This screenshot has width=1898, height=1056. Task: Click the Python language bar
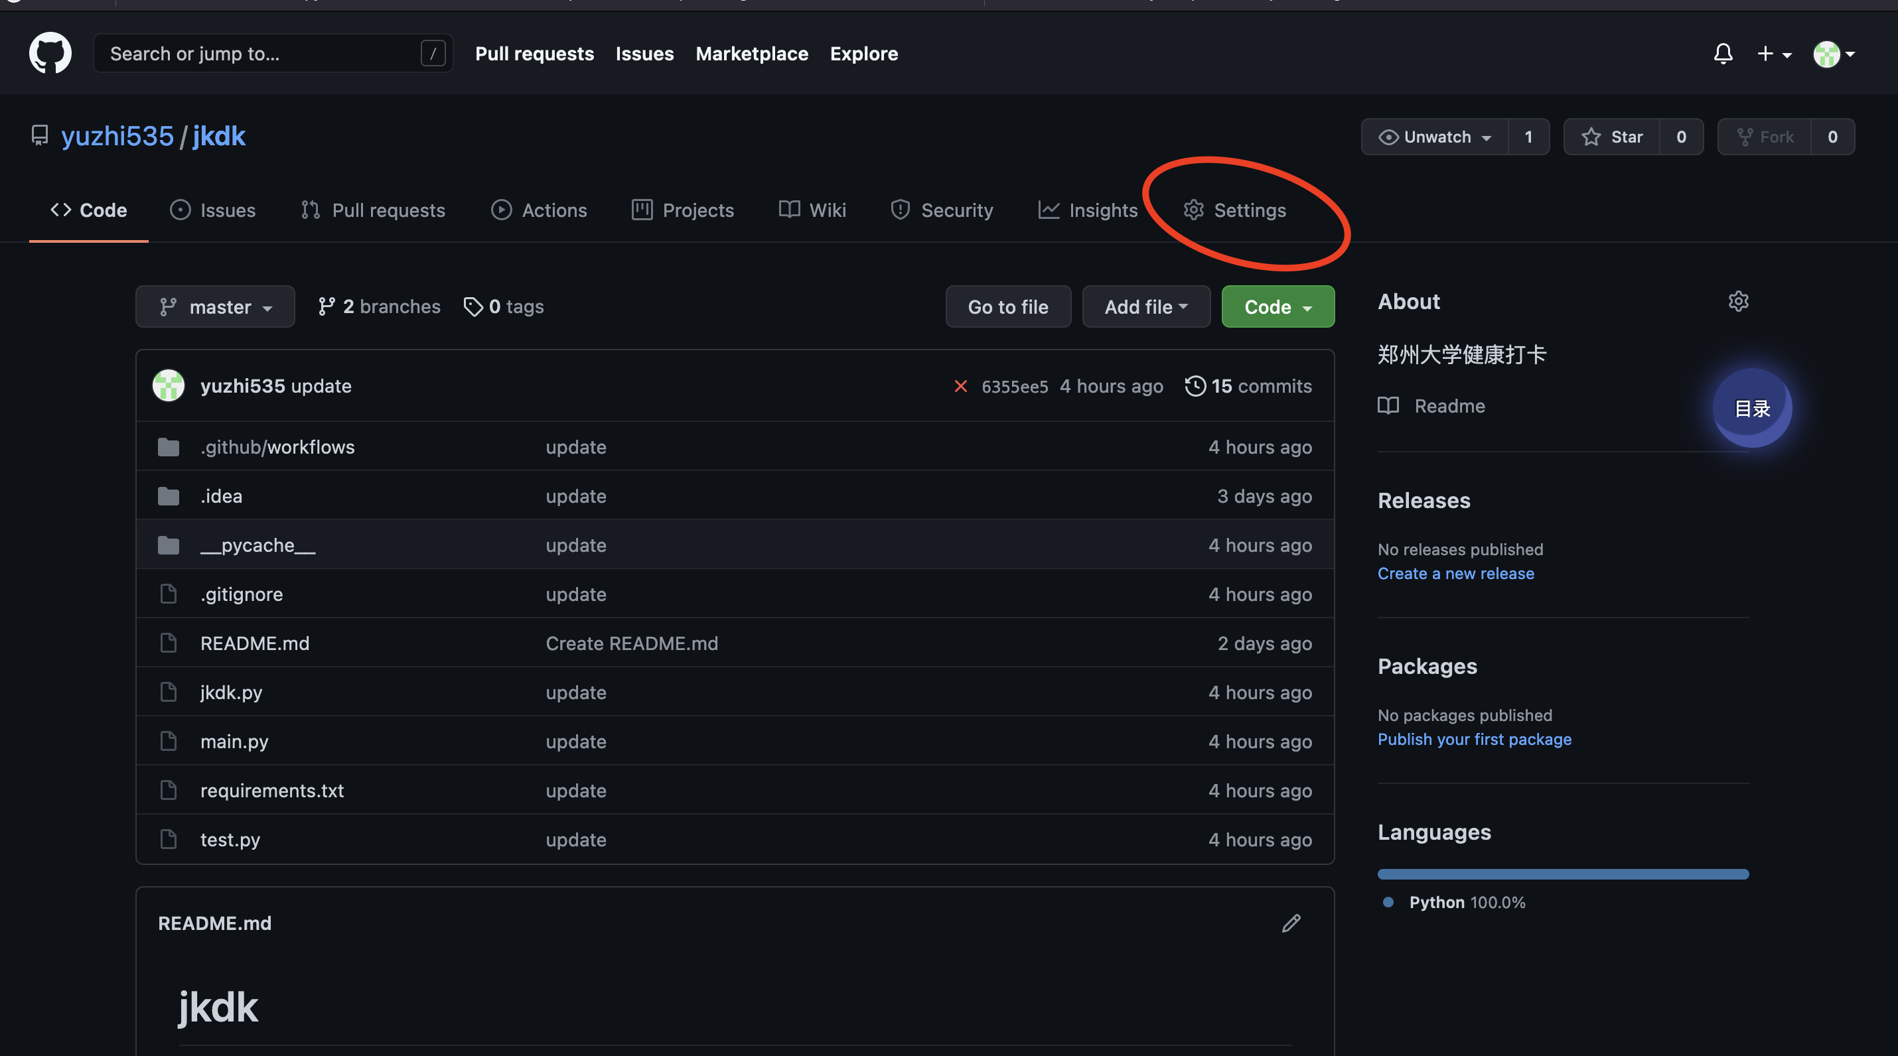click(x=1563, y=874)
